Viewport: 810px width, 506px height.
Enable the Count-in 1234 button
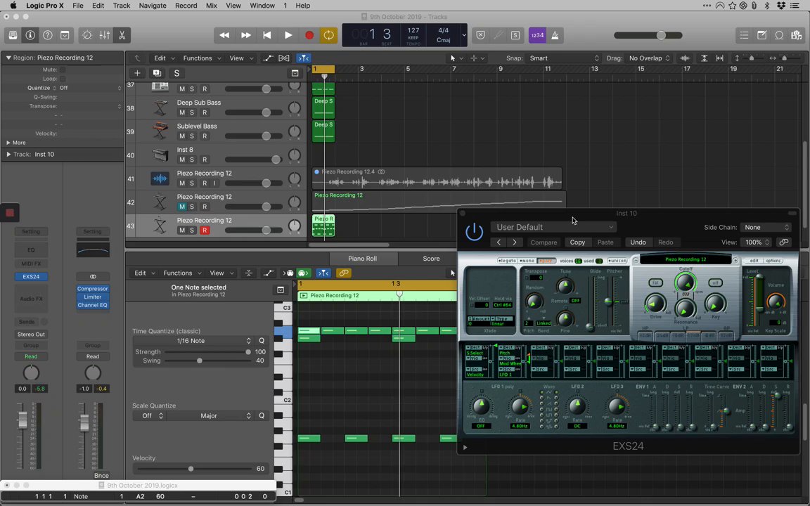537,35
